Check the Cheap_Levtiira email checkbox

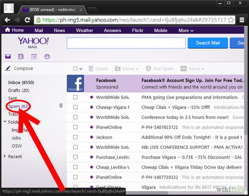click(x=75, y=167)
